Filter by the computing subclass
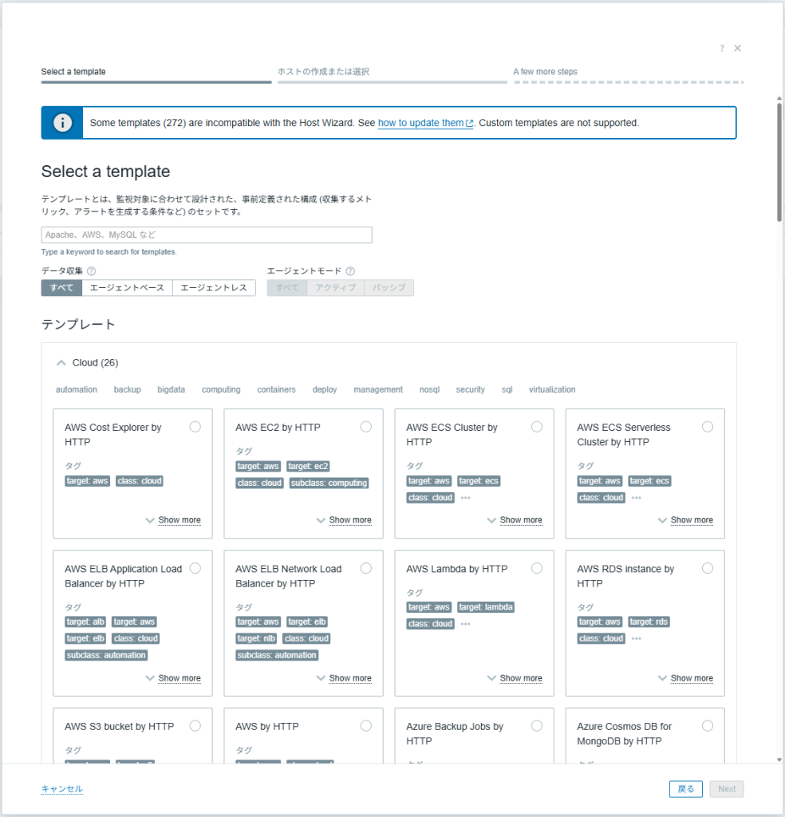The image size is (785, 817). coord(222,389)
